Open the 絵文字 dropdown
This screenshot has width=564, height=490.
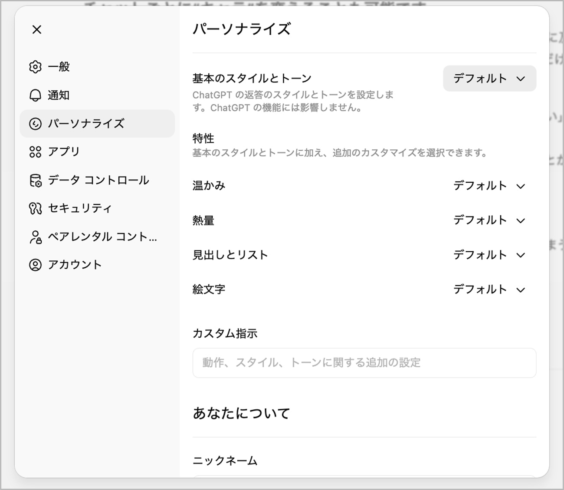[x=489, y=289]
